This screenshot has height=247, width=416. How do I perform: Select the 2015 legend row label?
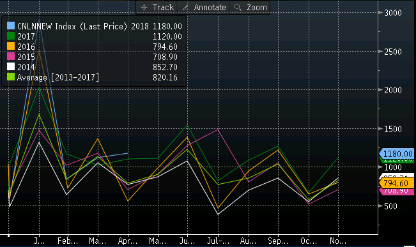pos(26,57)
